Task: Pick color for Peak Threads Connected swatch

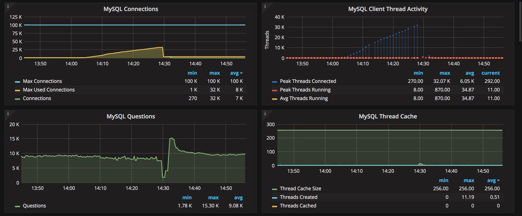Action: click(274, 82)
